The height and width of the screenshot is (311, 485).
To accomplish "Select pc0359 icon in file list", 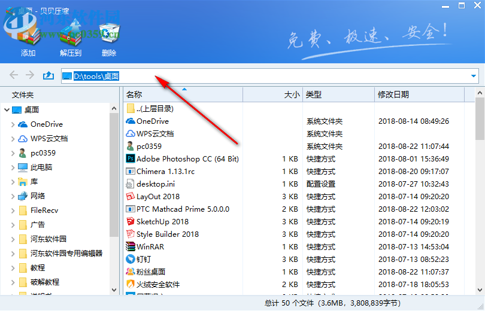I will 130,146.
